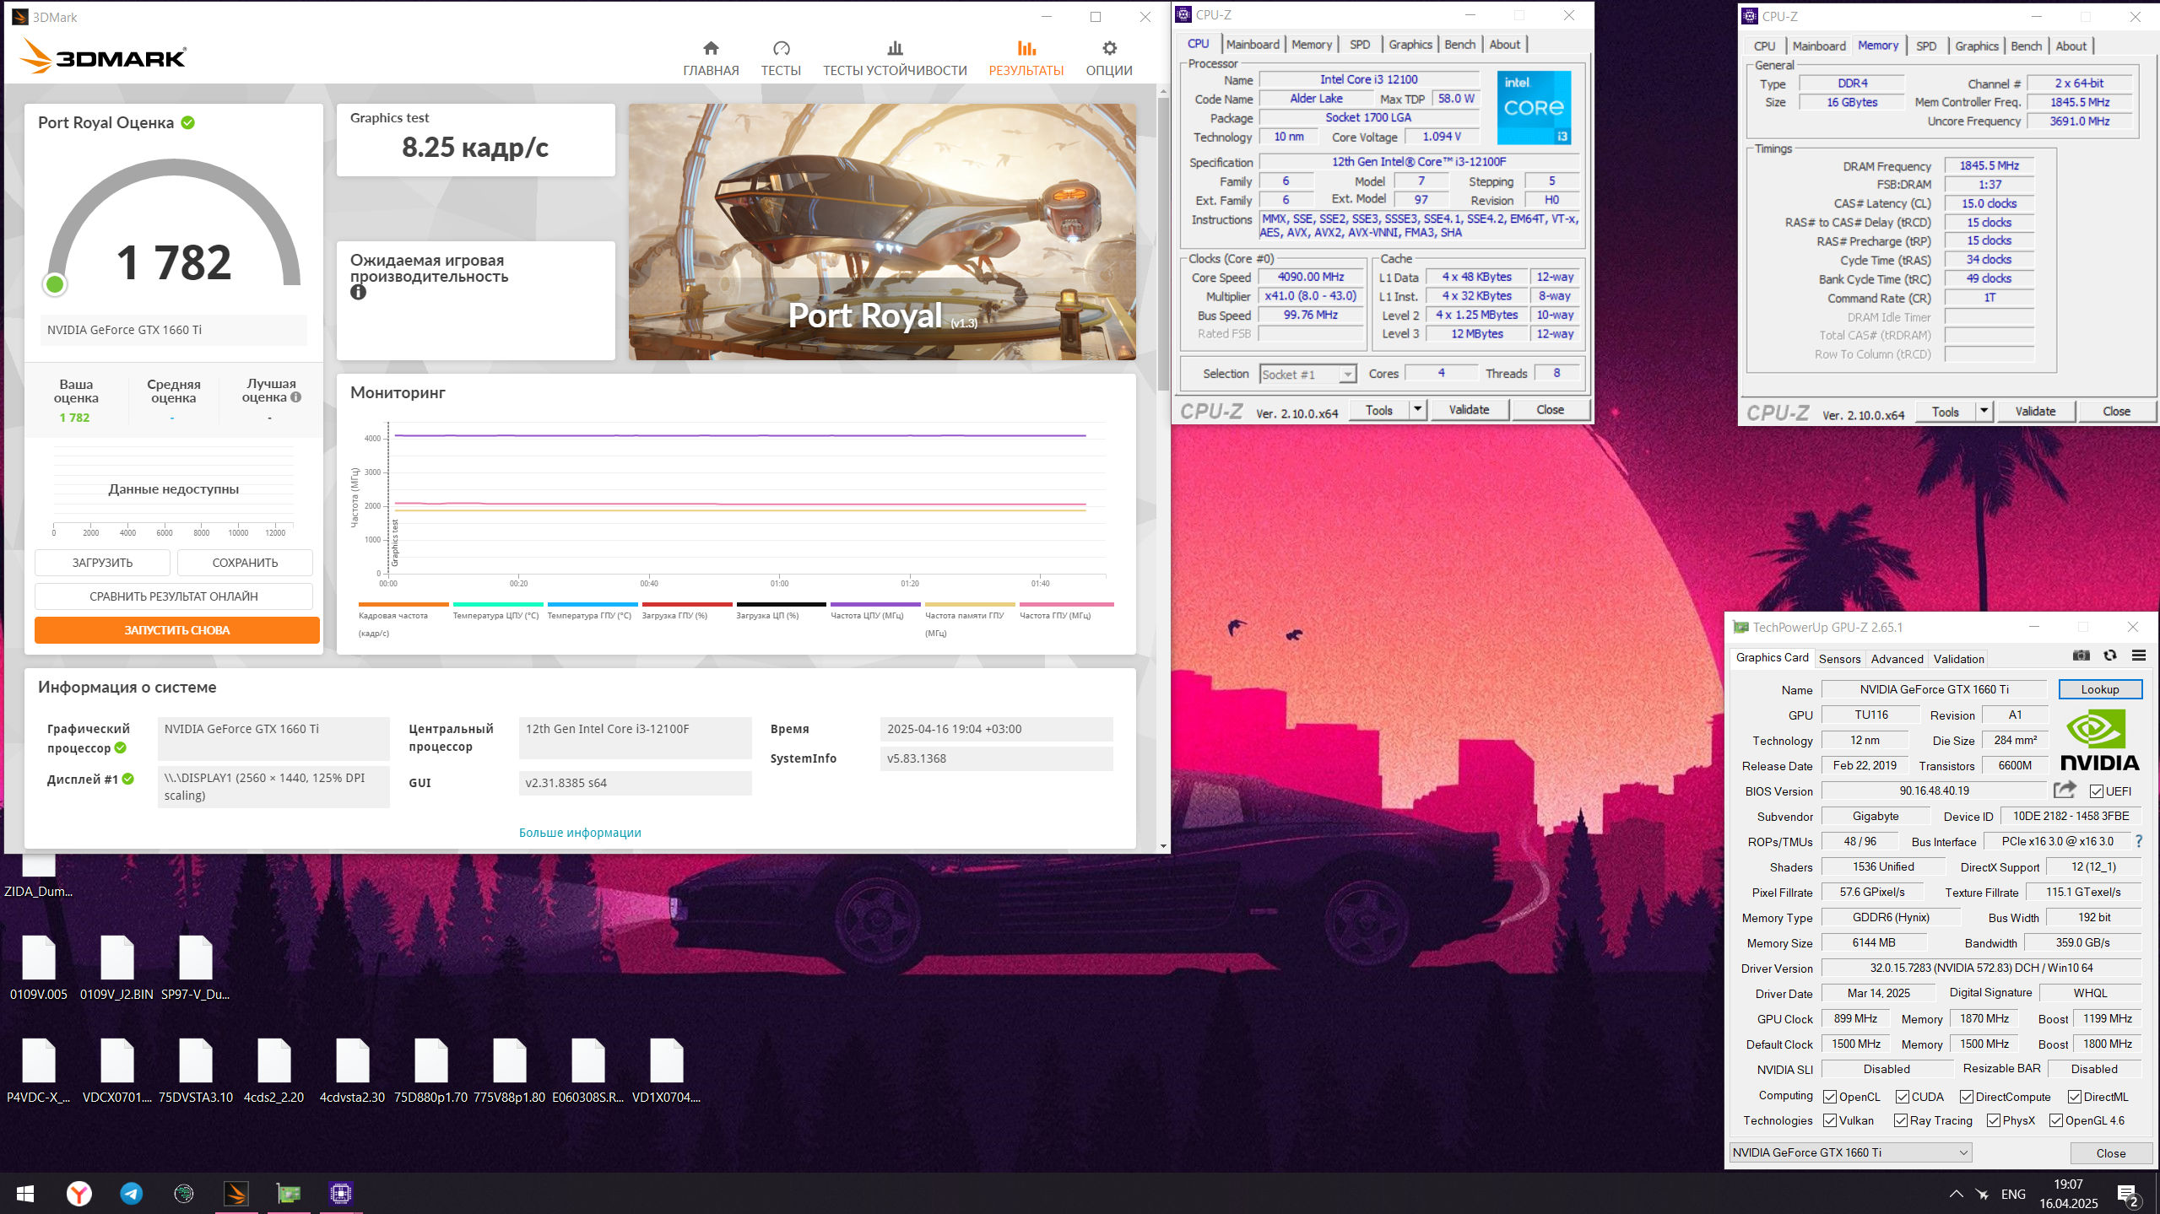Image resolution: width=2160 pixels, height=1214 pixels.
Task: Click the Intel Core i3 logo in CPU-Z
Action: [x=1534, y=108]
